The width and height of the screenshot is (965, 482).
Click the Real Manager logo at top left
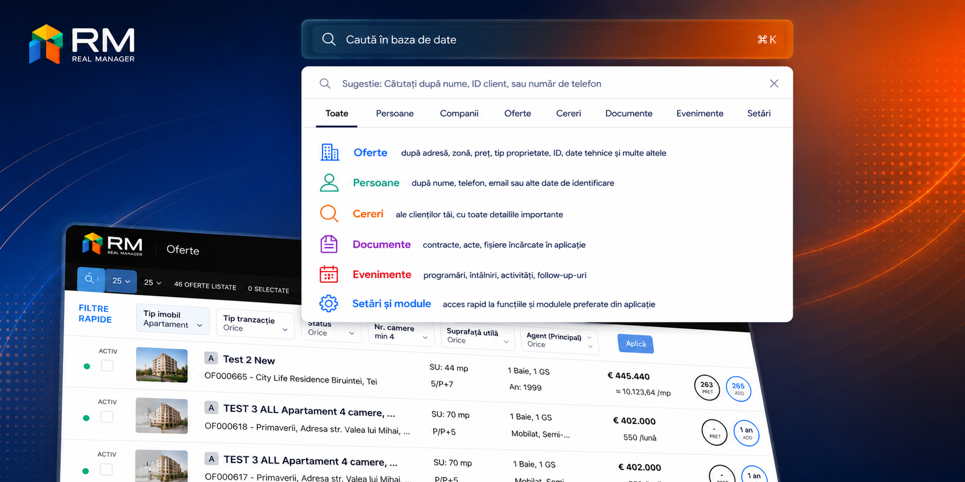pos(82,44)
